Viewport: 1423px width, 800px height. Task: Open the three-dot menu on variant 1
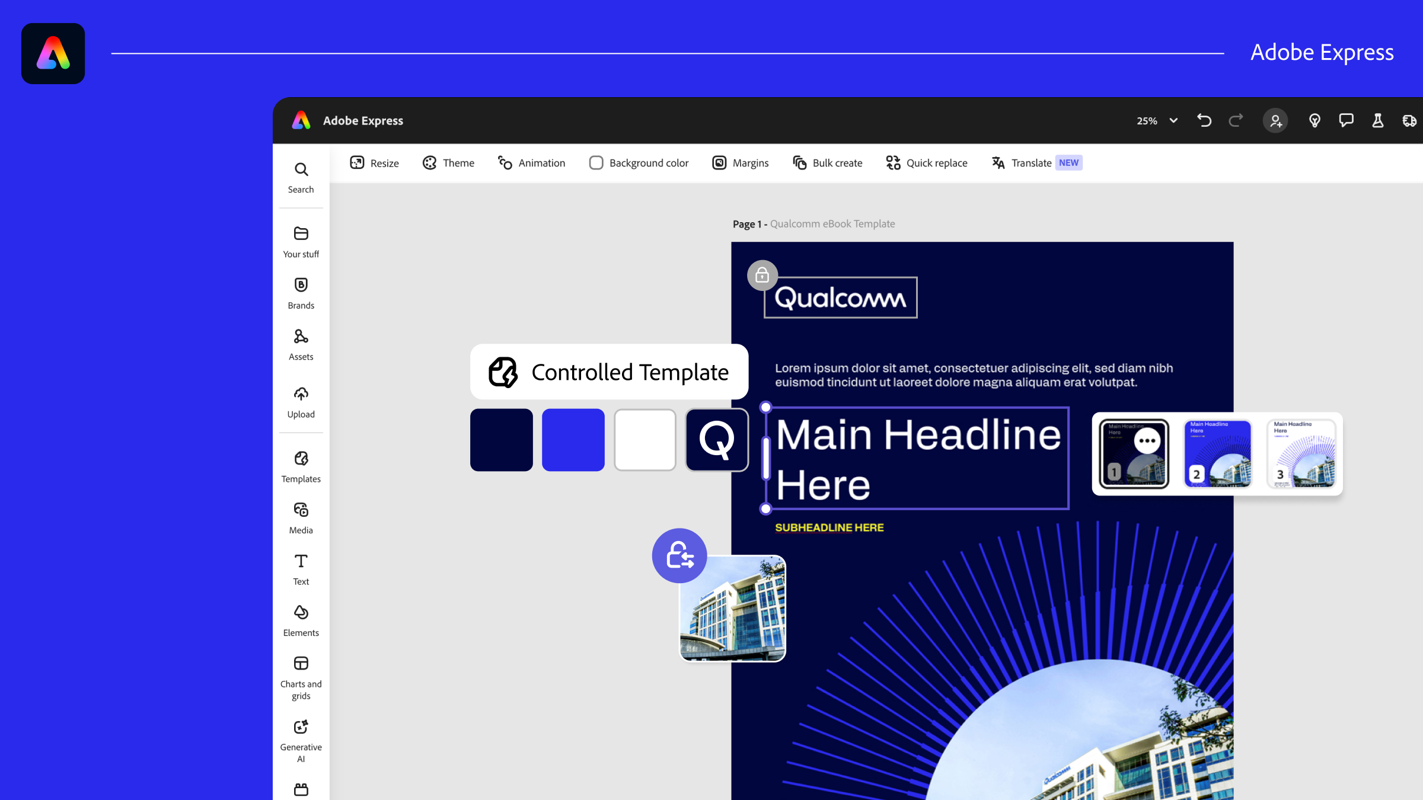point(1147,440)
